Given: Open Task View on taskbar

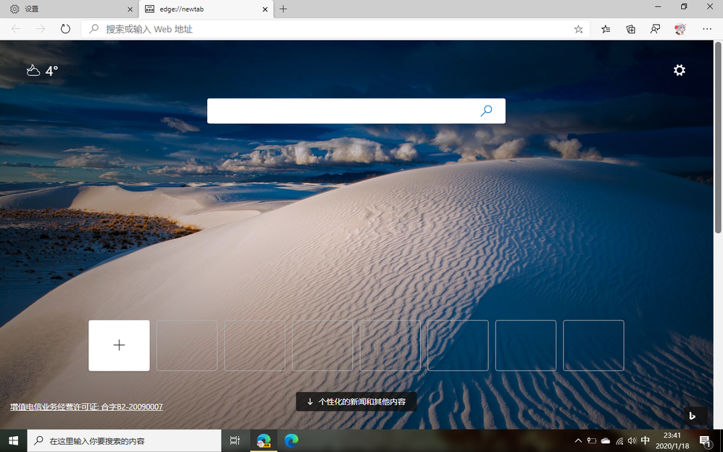Looking at the screenshot, I should pyautogui.click(x=235, y=441).
